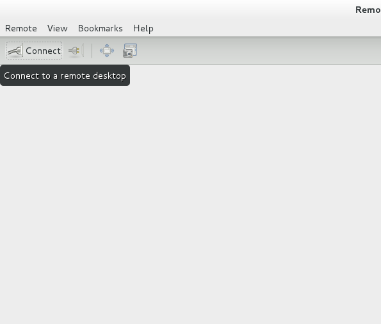Image resolution: width=381 pixels, height=324 pixels.
Task: Close the connection using the yellow-pronged plug
Action: coord(74,51)
